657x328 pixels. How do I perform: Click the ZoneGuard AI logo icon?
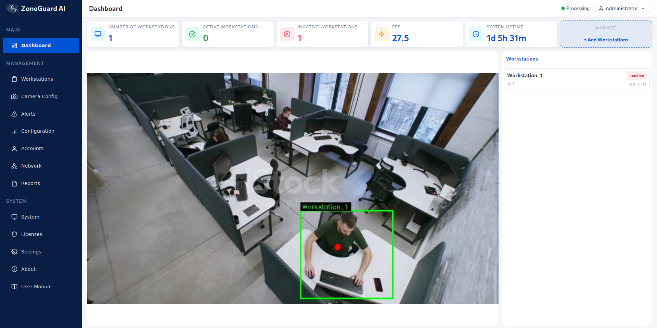[12, 9]
